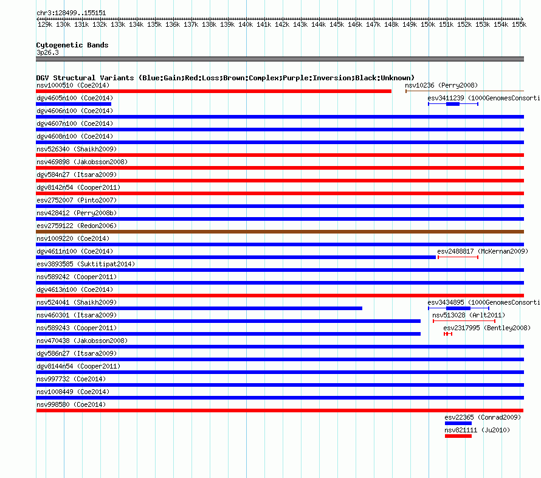This screenshot has width=541, height=478.
Task: Click the Cytogenetic Bands track title
Action: (x=72, y=45)
